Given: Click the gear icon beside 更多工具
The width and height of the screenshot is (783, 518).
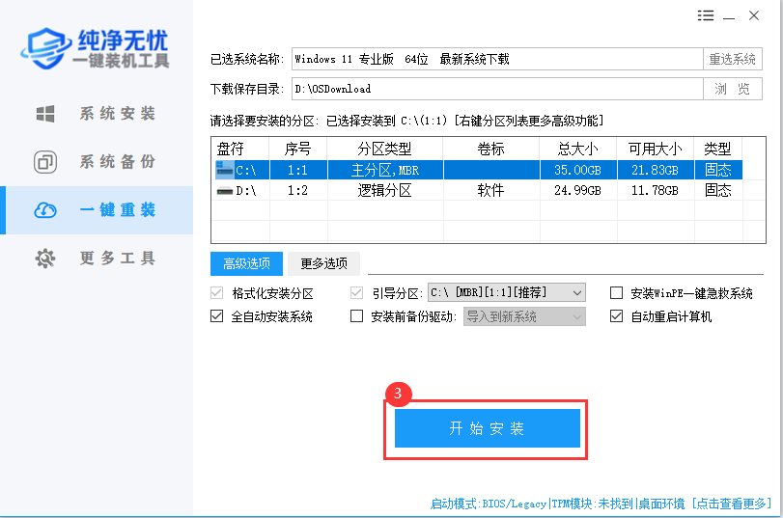Looking at the screenshot, I should coord(45,259).
